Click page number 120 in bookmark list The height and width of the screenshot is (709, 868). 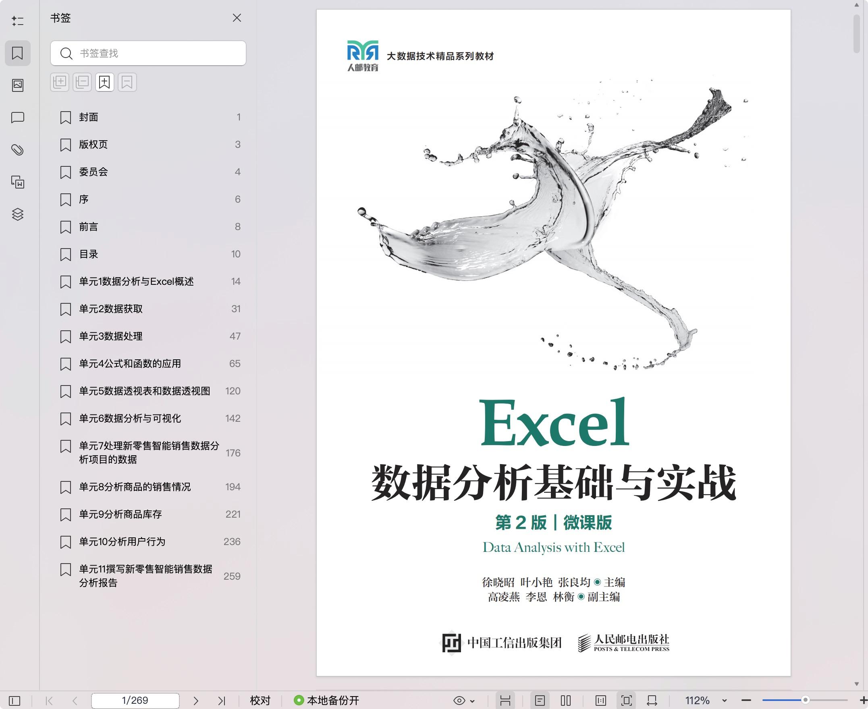(x=233, y=391)
